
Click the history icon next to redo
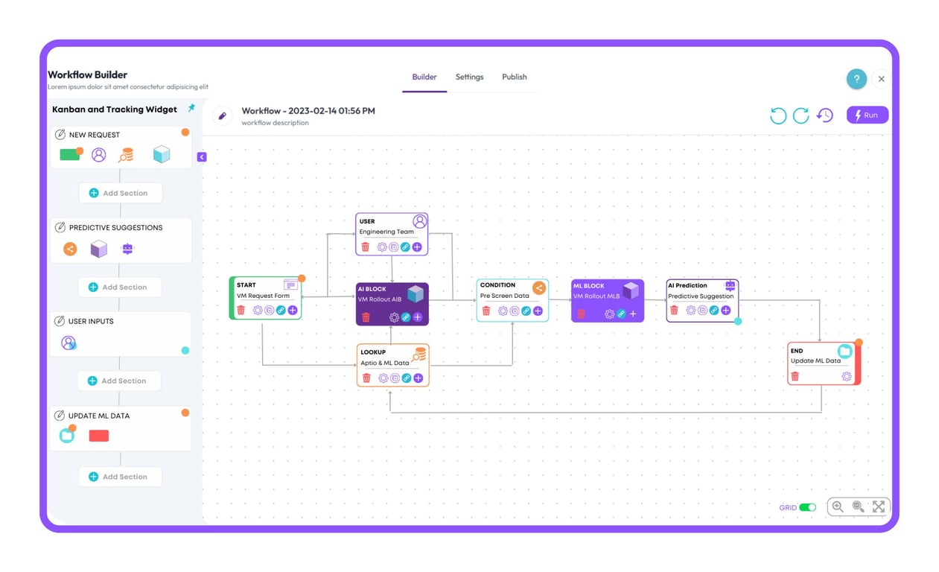coord(824,115)
